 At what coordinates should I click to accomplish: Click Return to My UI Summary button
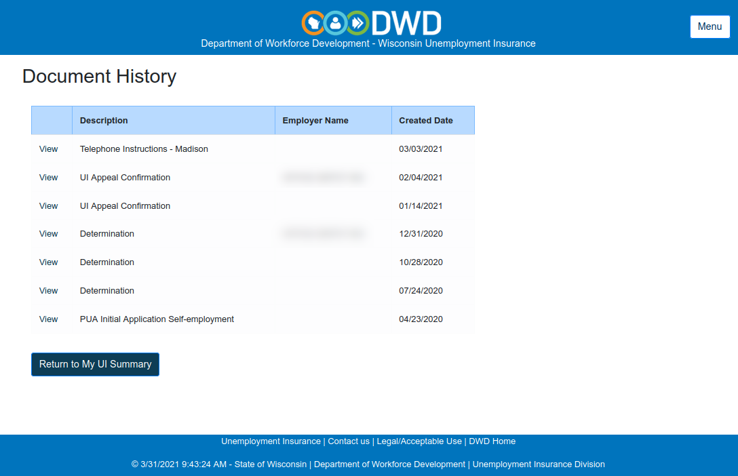[95, 365]
